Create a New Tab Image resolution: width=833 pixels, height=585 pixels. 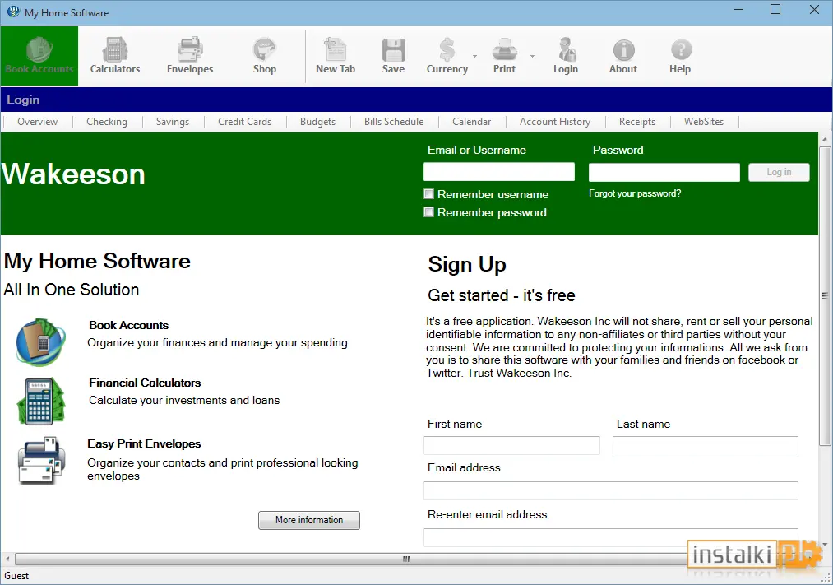point(336,56)
